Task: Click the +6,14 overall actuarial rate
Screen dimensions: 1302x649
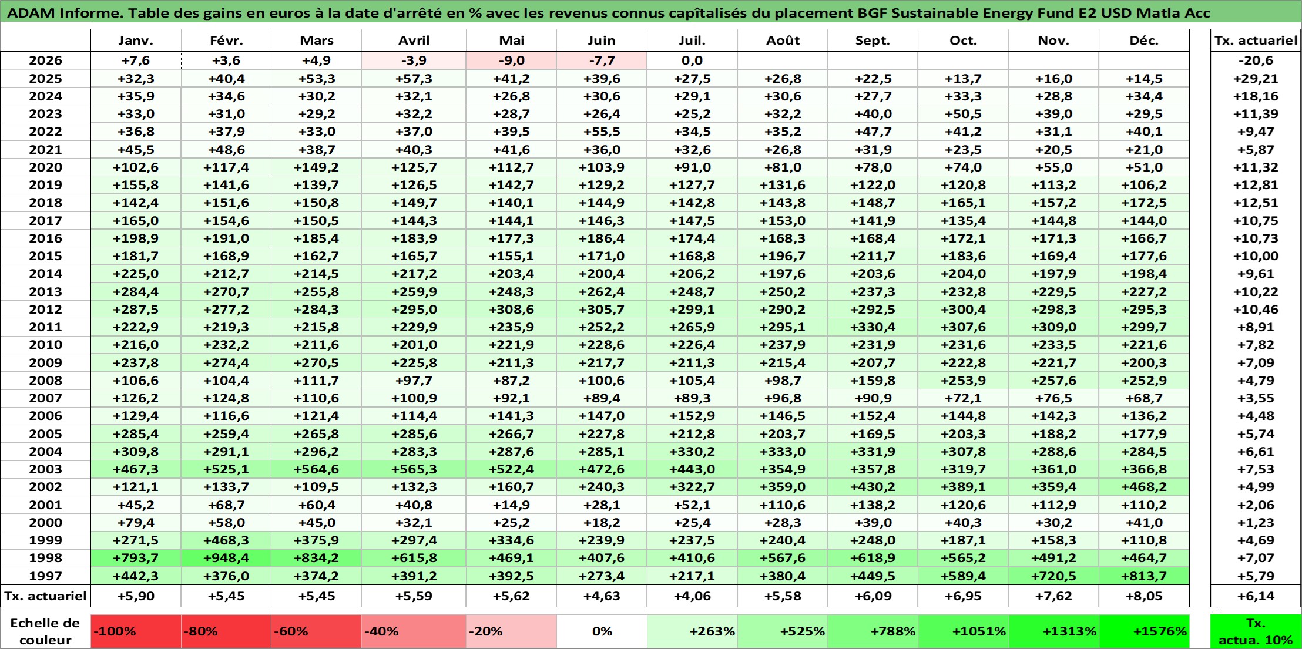Action: (1256, 596)
